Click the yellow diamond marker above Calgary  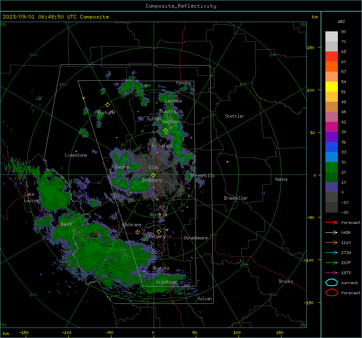tap(159, 231)
